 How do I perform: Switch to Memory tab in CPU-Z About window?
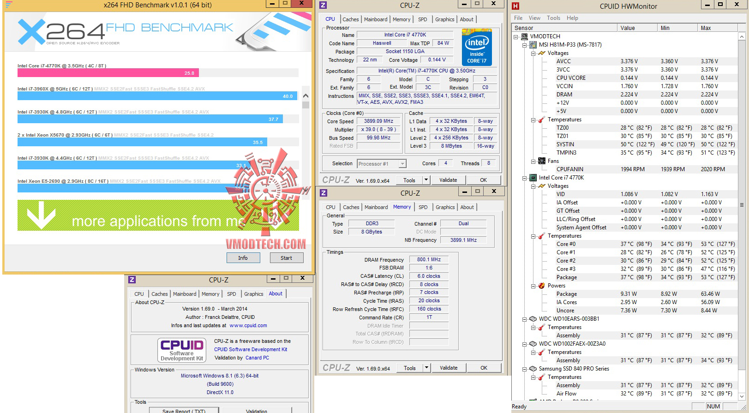210,294
